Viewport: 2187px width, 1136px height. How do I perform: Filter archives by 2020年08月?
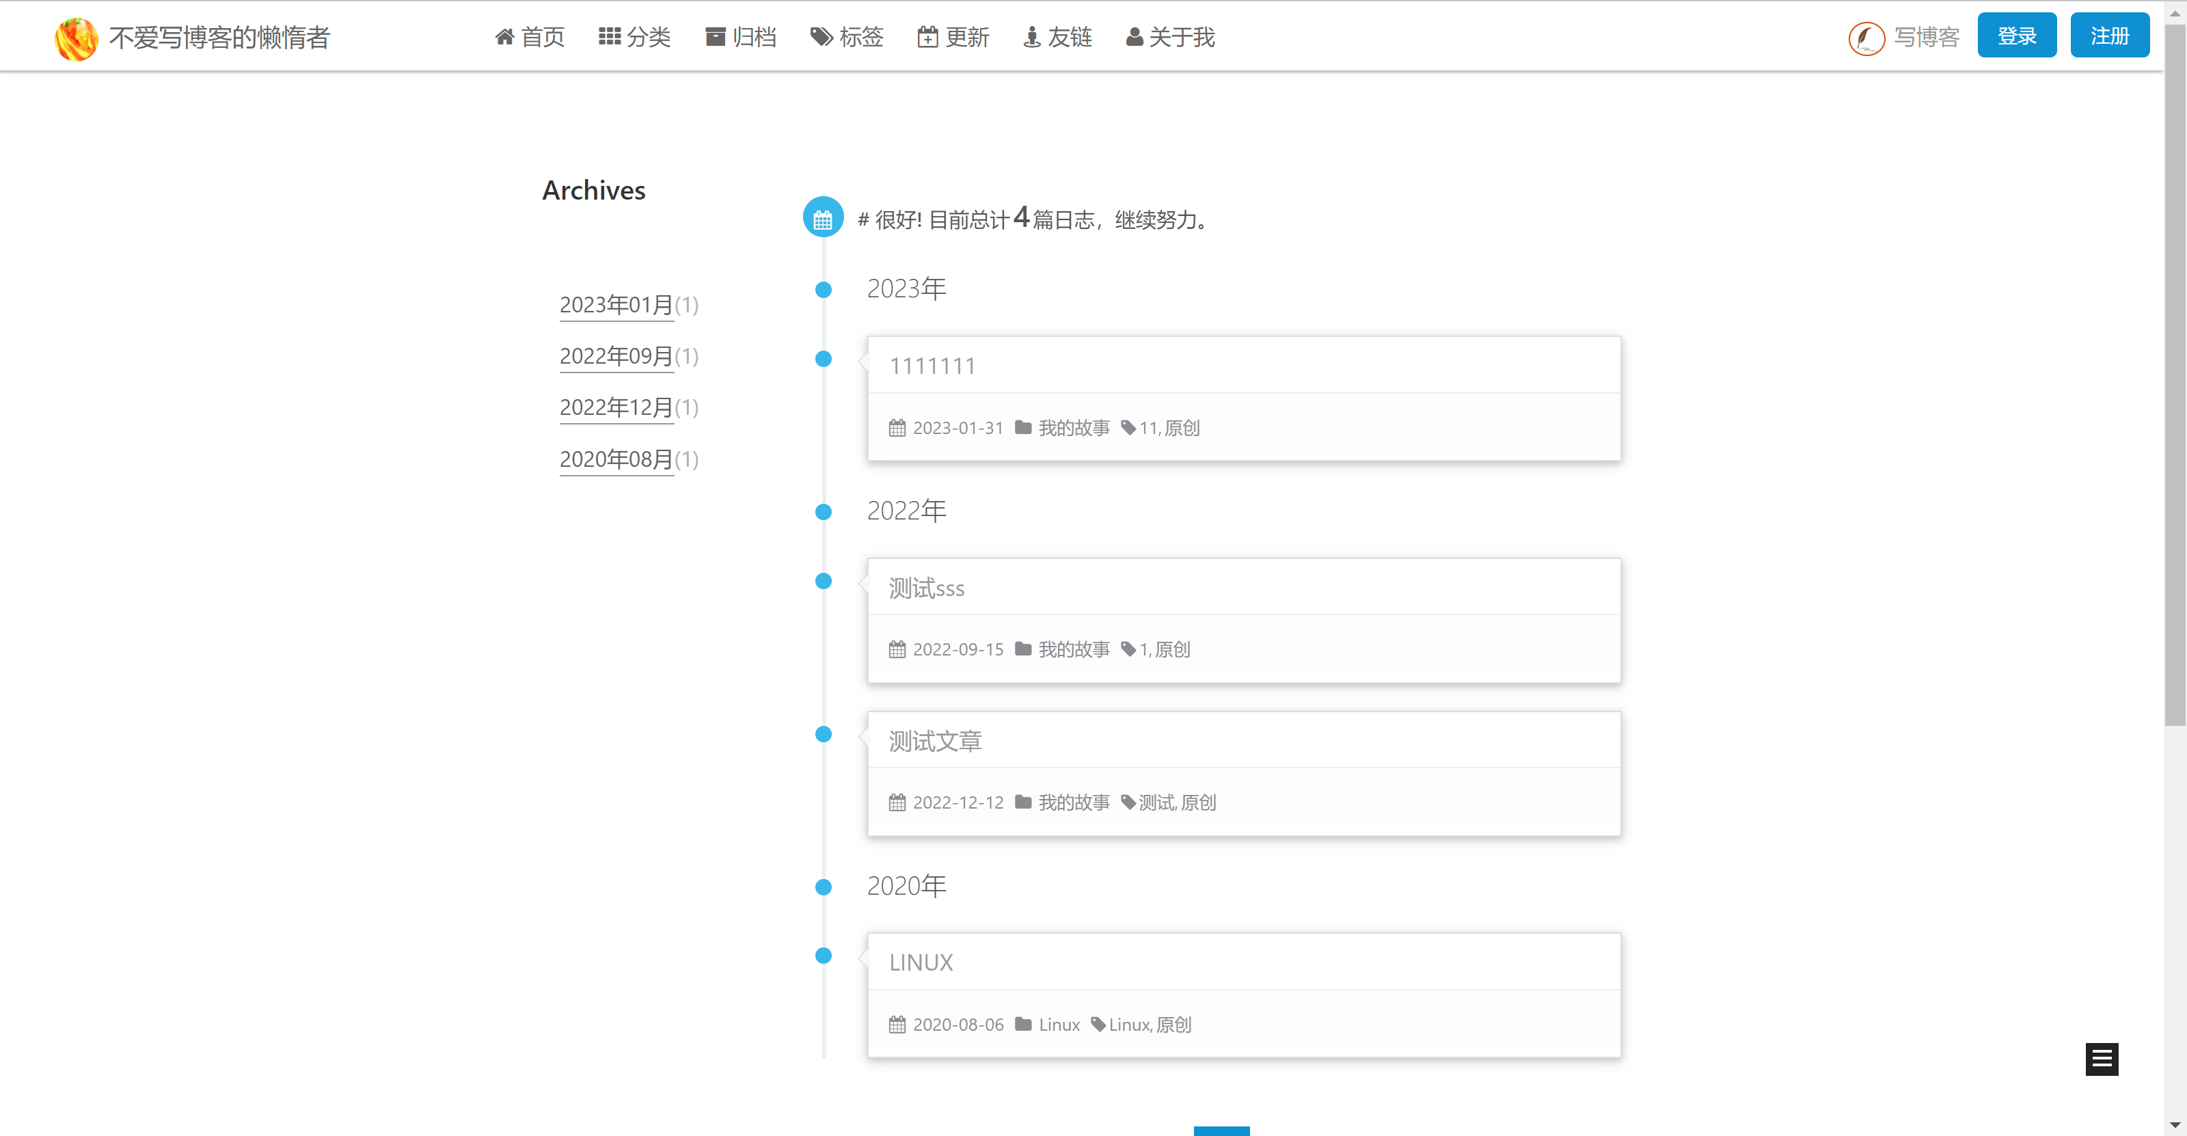point(616,459)
